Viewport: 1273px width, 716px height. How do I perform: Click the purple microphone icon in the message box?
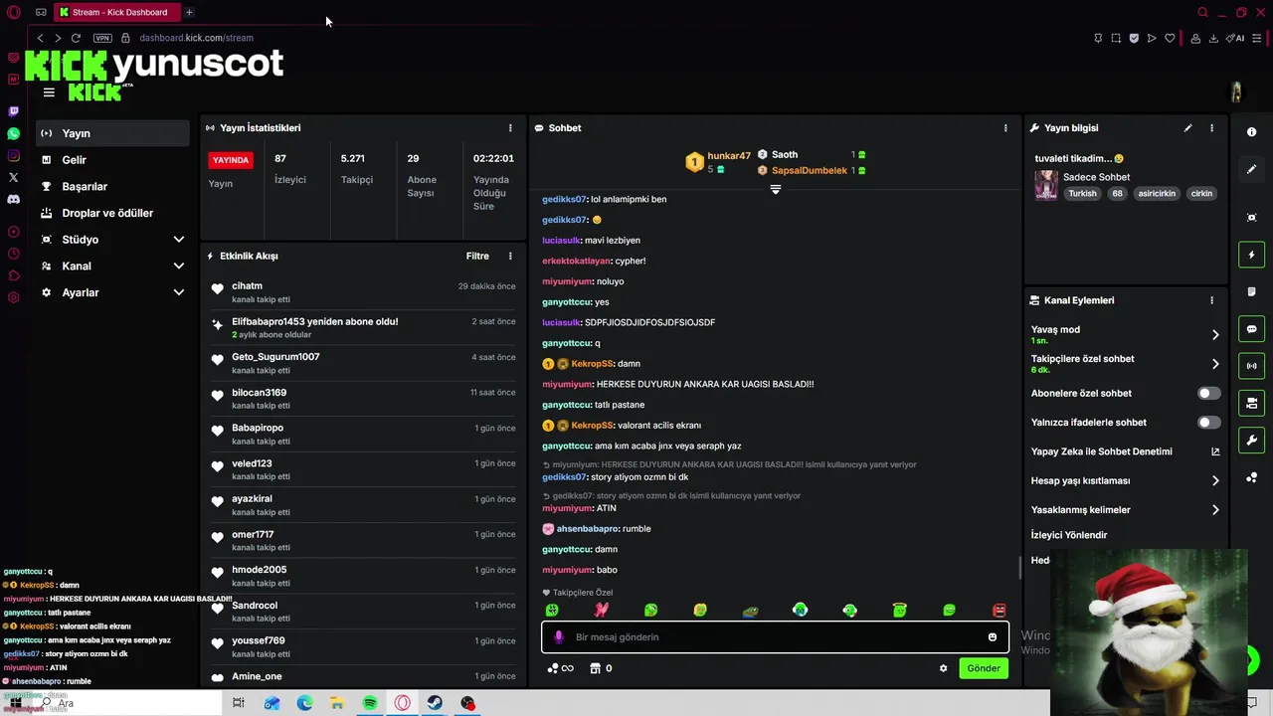click(558, 637)
